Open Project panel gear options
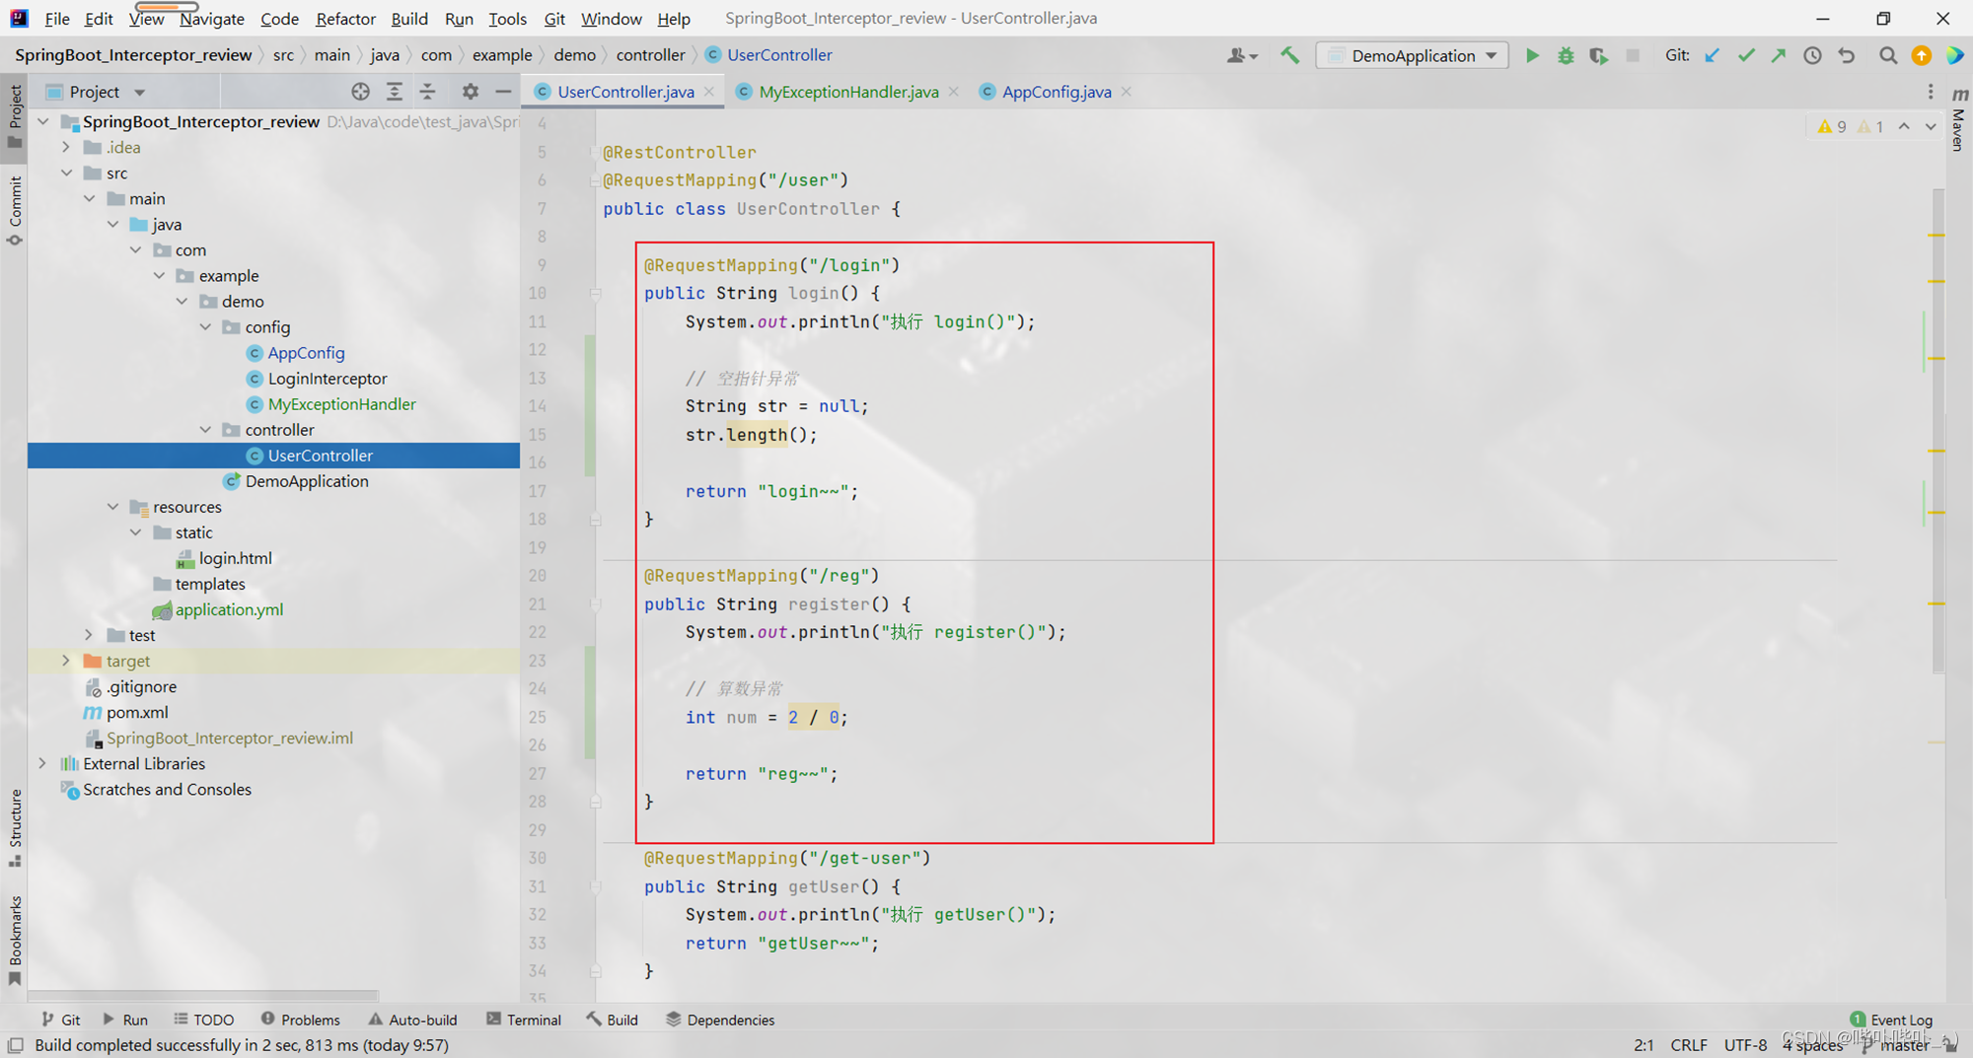This screenshot has width=1973, height=1058. [471, 92]
